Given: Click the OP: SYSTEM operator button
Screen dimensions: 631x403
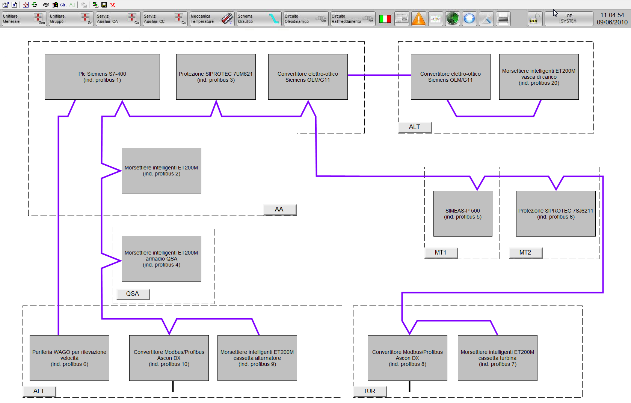Looking at the screenshot, I should click(x=569, y=19).
